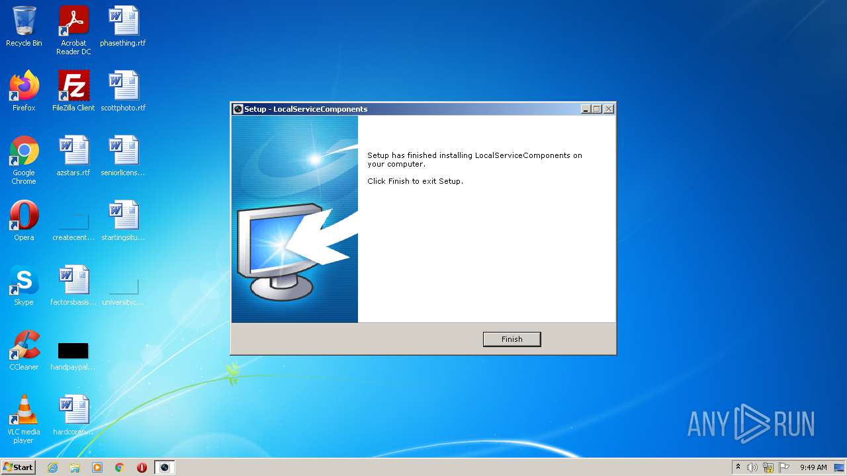
Task: Select the universityc... desktop item
Action: 123,291
